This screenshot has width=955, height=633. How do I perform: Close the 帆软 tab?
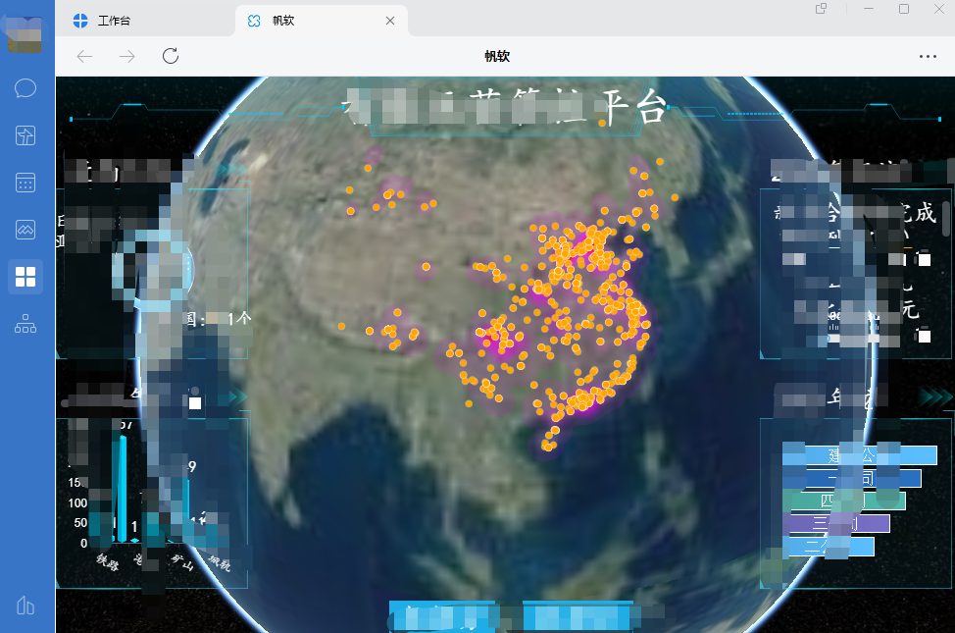point(390,21)
